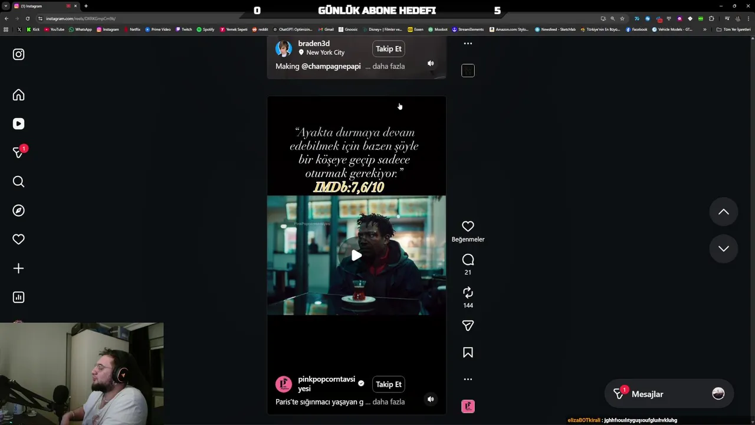The height and width of the screenshot is (425, 755).
Task: Create new post with plus icon
Action: tap(18, 269)
